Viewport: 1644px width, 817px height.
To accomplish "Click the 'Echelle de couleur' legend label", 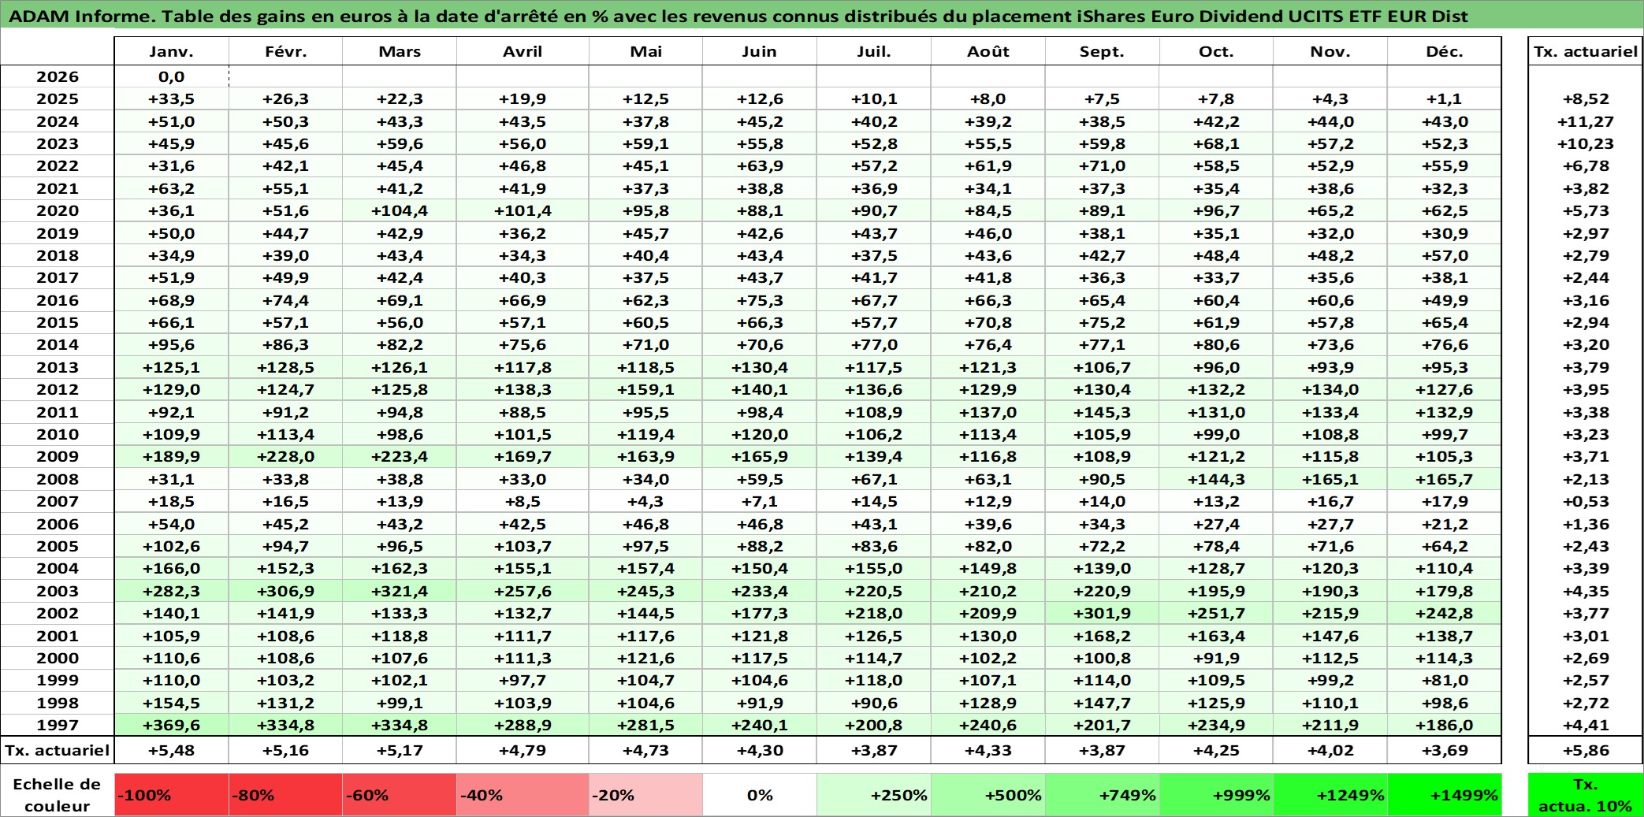I will [x=58, y=795].
